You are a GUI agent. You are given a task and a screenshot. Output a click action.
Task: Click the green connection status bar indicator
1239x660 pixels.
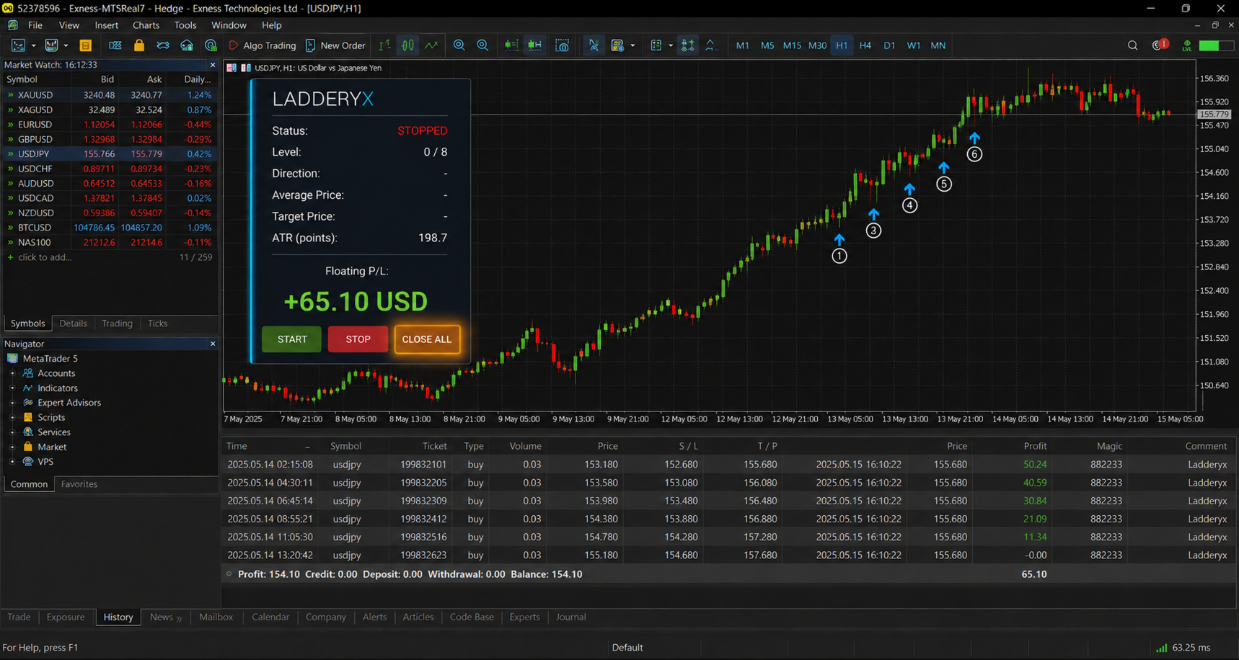(1215, 45)
